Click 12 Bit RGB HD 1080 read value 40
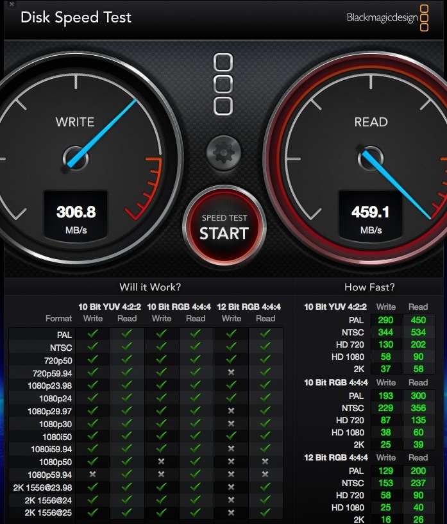 418,507
